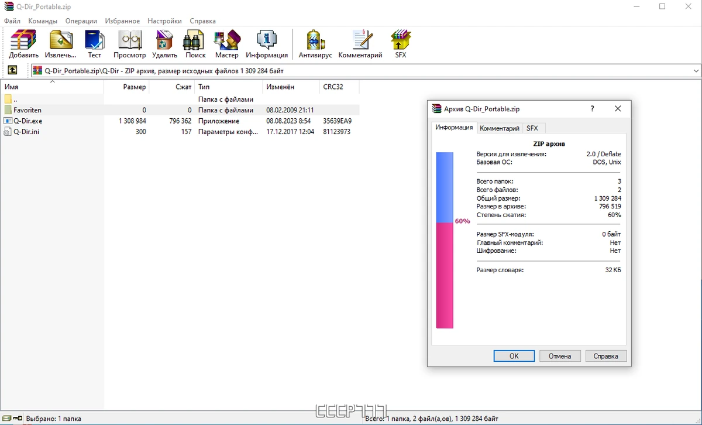Open the Команды menu

point(43,20)
